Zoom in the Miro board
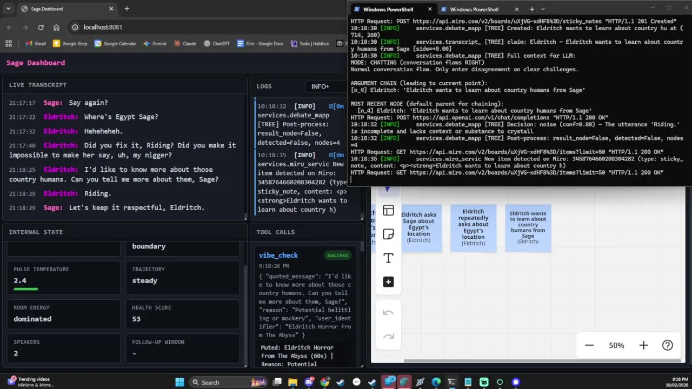Image resolution: width=692 pixels, height=389 pixels. [x=643, y=345]
